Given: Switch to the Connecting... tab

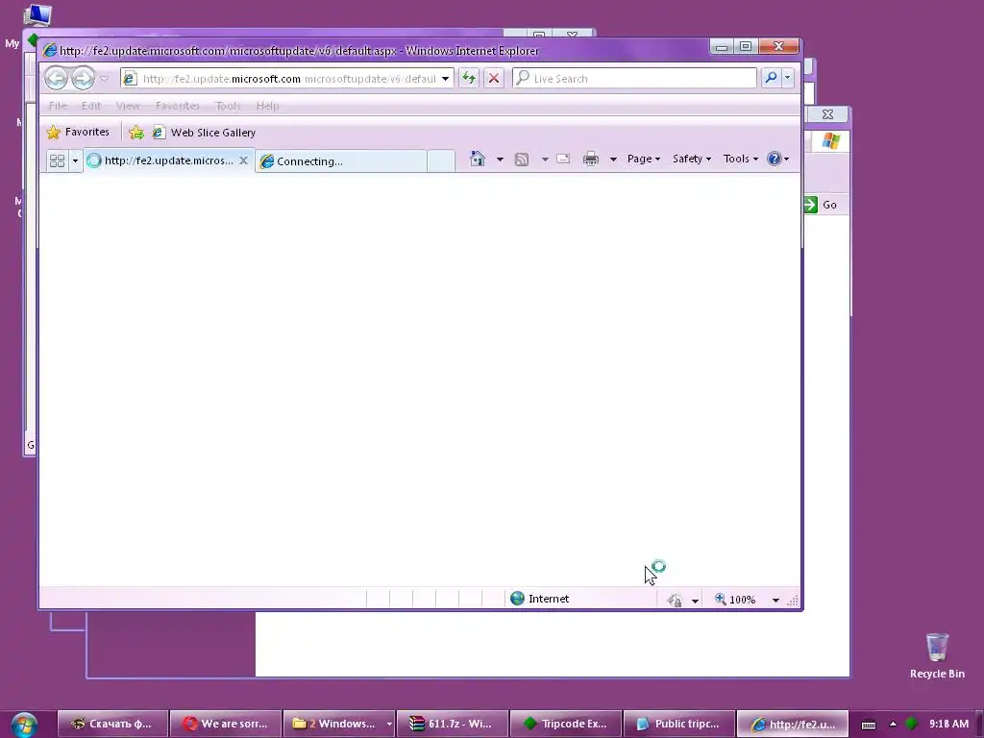Looking at the screenshot, I should point(341,161).
